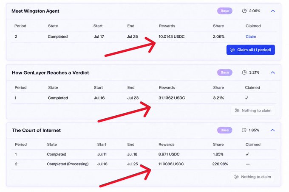Click the pie chart icon beside 3.21%
Screen dimensions: 289x192
[x=244, y=72]
